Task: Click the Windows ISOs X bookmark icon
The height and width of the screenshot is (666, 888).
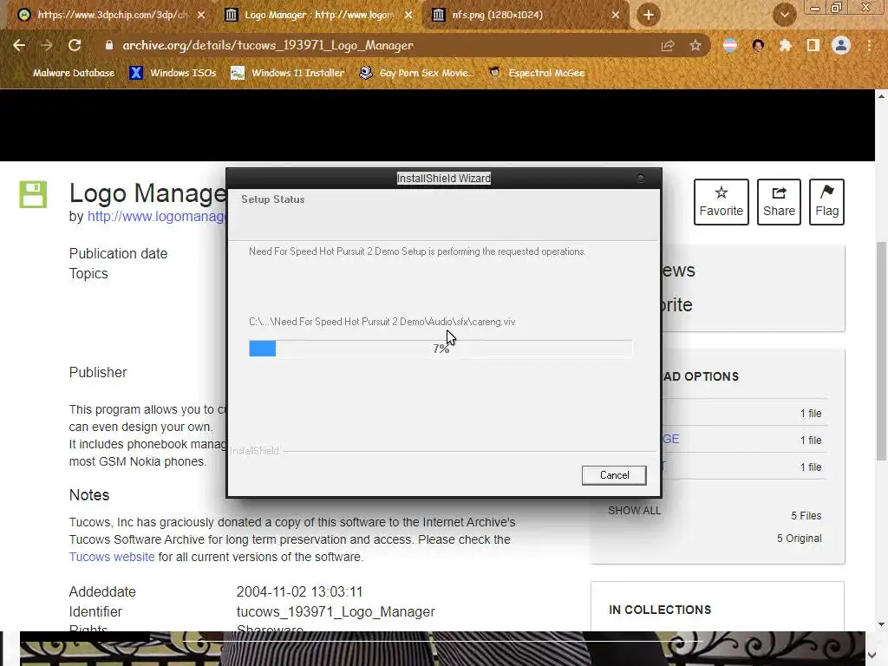Action: tap(136, 73)
